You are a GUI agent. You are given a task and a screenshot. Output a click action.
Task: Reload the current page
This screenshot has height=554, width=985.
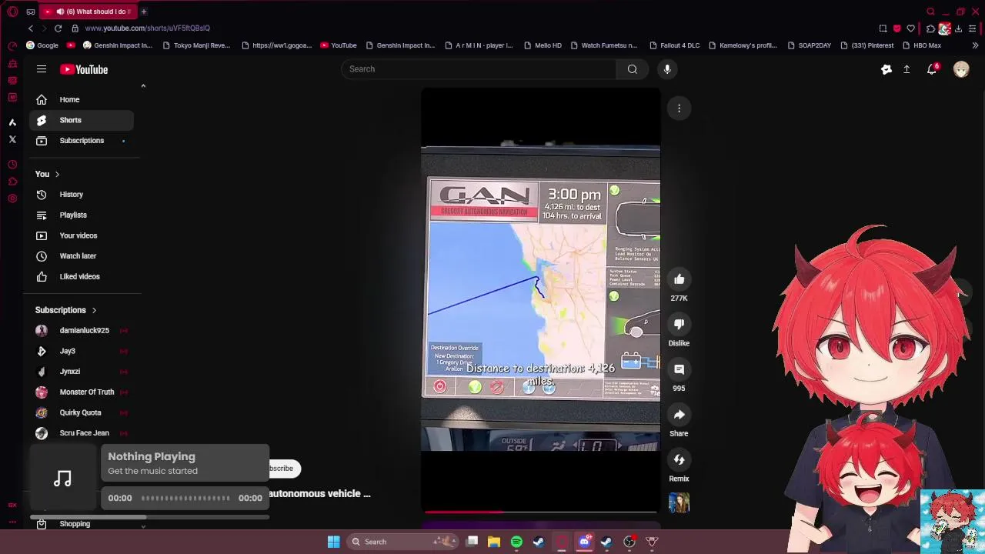[58, 28]
